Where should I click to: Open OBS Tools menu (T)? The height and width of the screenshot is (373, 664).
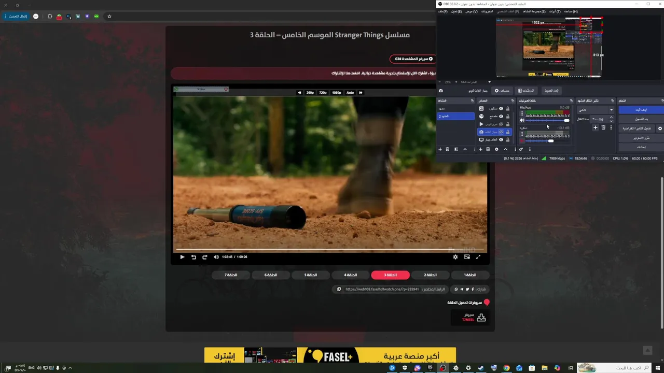tap(555, 11)
